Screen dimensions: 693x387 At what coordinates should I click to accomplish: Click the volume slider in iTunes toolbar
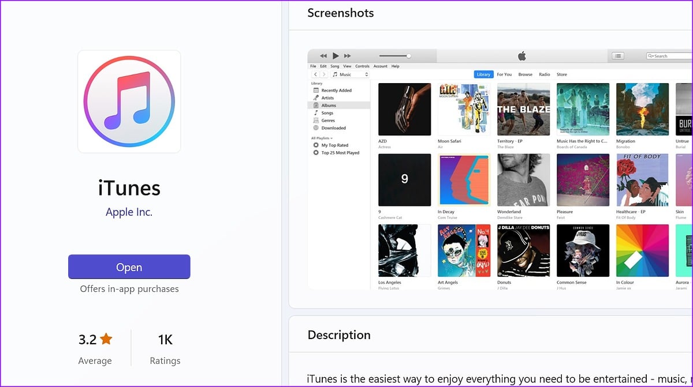point(395,56)
